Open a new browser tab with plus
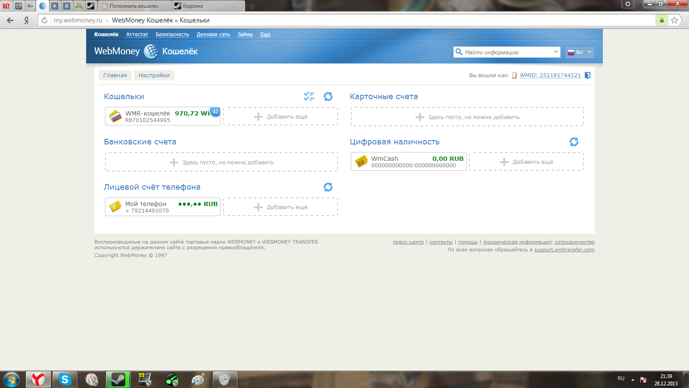The height and width of the screenshot is (388, 689). (252, 6)
